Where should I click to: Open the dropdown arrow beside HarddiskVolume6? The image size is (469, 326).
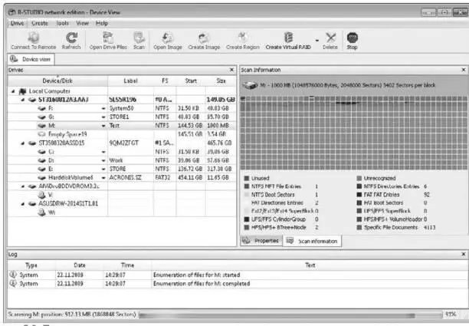[x=103, y=177]
